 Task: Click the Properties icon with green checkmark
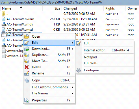[27, 100]
